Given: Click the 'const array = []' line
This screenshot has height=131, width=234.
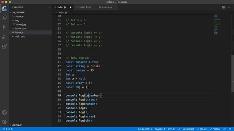Looking at the screenshot, I should [79, 83].
